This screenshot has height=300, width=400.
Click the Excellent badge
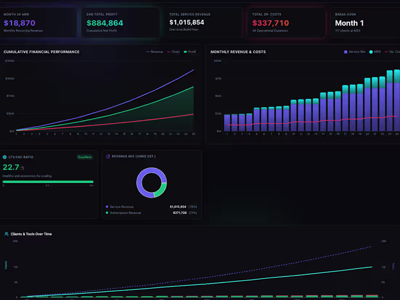(x=85, y=157)
